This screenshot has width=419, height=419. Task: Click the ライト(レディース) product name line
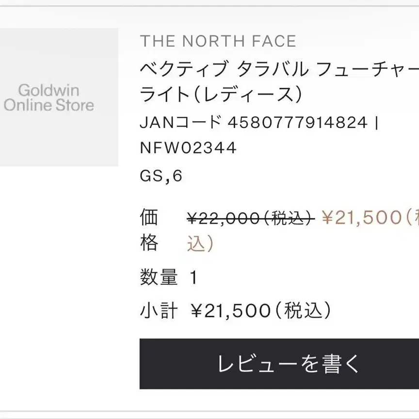point(221,94)
